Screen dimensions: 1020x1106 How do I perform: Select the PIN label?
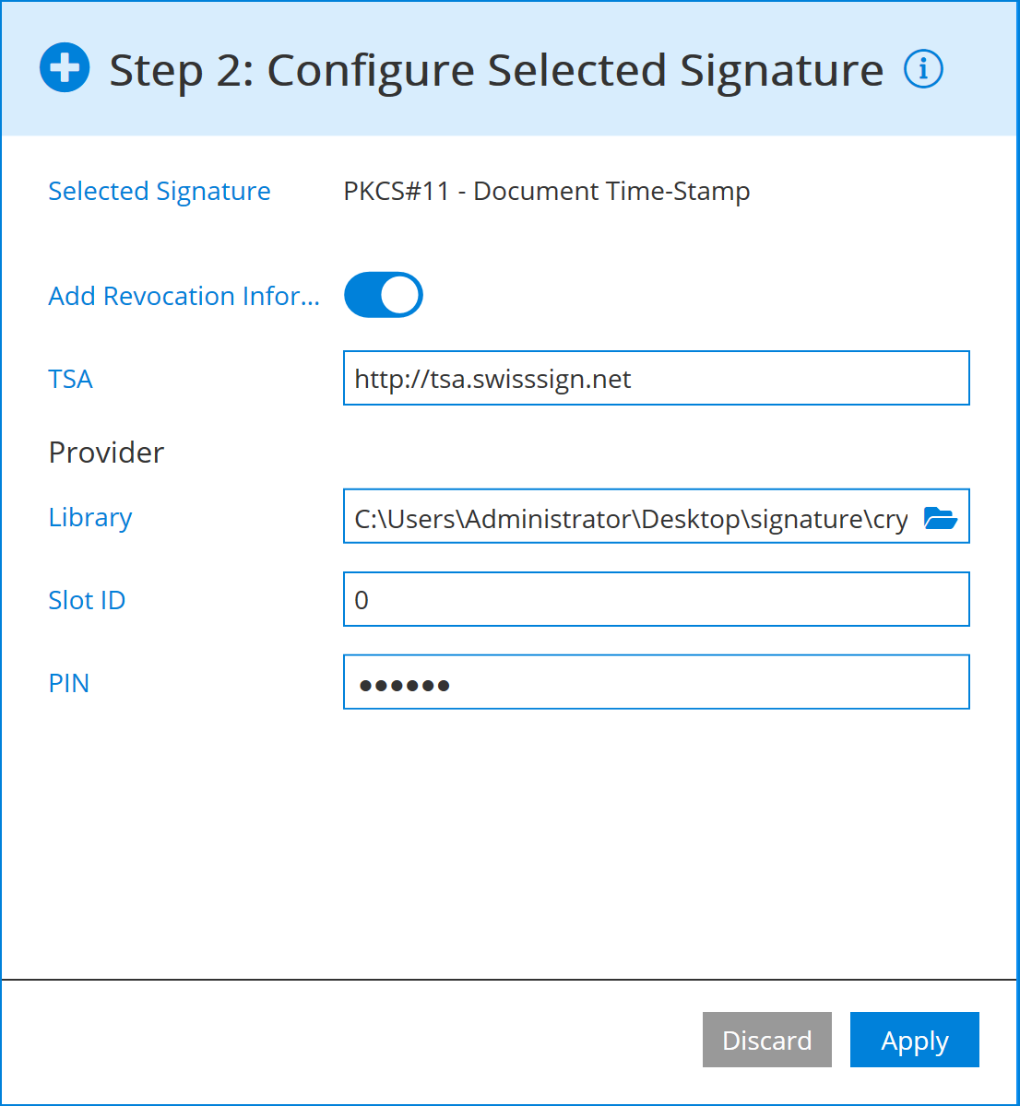pyautogui.click(x=68, y=682)
